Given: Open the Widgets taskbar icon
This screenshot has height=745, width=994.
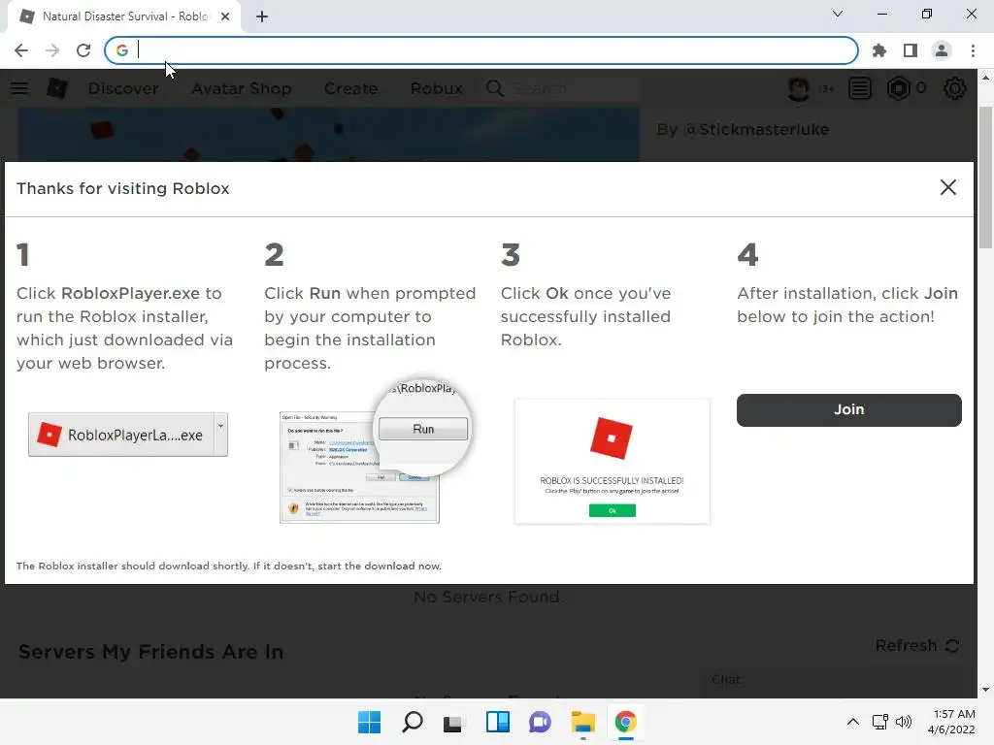Looking at the screenshot, I should [x=498, y=722].
